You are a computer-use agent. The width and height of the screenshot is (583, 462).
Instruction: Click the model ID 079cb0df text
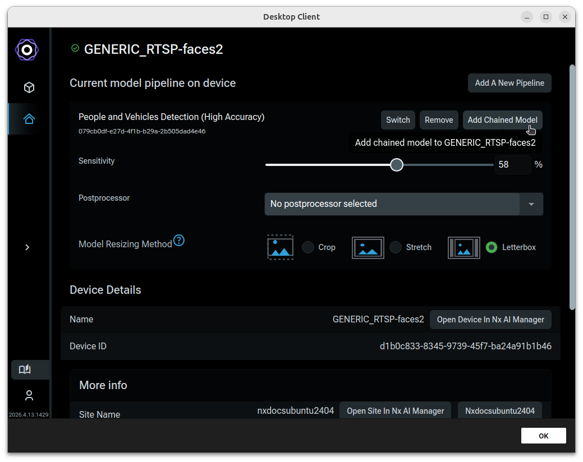141,131
